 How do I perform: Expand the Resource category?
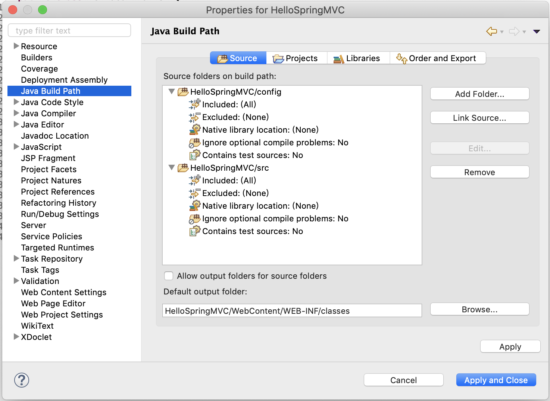(16, 46)
